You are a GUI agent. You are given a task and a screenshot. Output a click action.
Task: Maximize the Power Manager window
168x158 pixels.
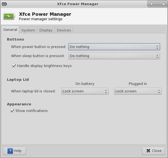pos(157,4)
